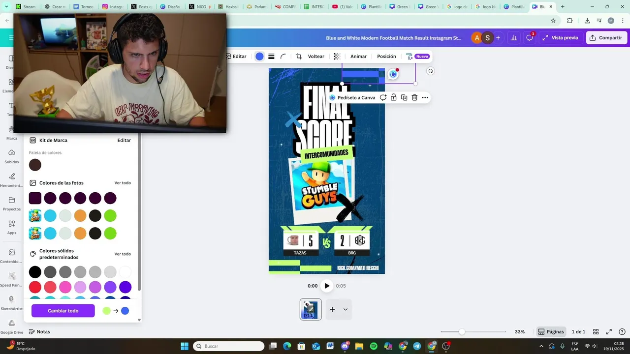Image resolution: width=630 pixels, height=354 pixels.
Task: Click the taskbar Buscar search box
Action: tap(229, 346)
